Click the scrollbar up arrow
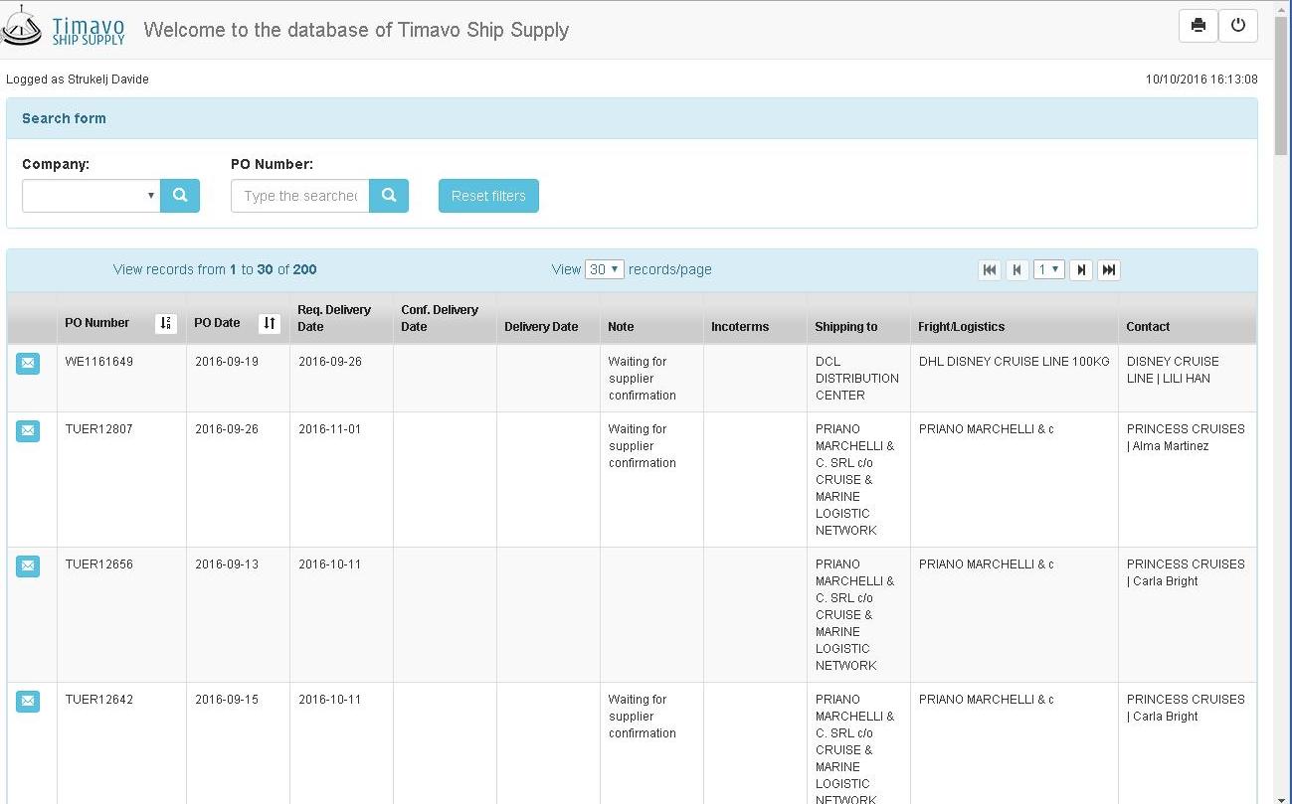Image resolution: width=1292 pixels, height=804 pixels. coord(1282,7)
